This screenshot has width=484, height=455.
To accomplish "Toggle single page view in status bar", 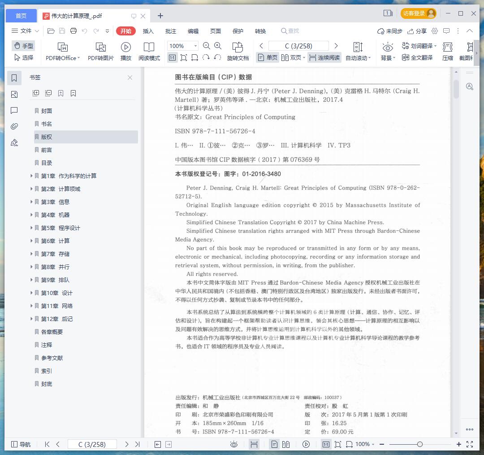I will pos(274,444).
